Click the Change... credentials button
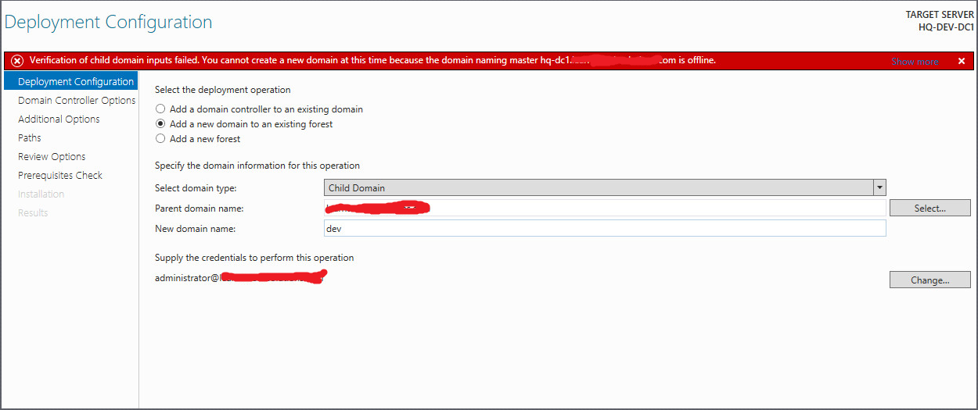The width and height of the screenshot is (978, 410). click(929, 280)
